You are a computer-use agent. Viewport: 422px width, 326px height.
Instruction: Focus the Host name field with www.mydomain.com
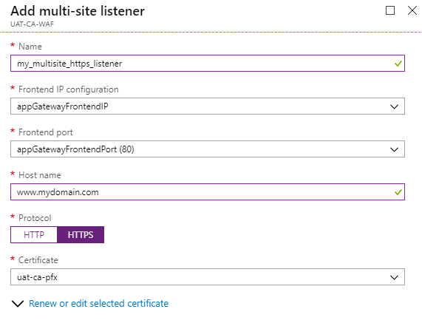[208, 192]
